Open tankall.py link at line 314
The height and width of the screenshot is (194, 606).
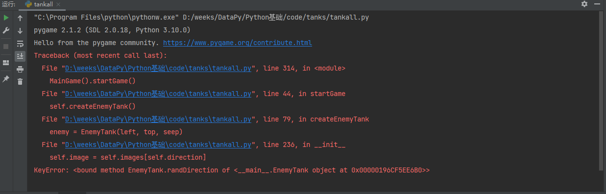(158, 69)
